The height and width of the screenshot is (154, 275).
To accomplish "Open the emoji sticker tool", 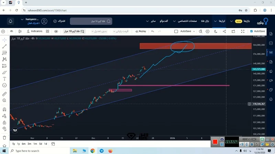I will coord(4,85).
